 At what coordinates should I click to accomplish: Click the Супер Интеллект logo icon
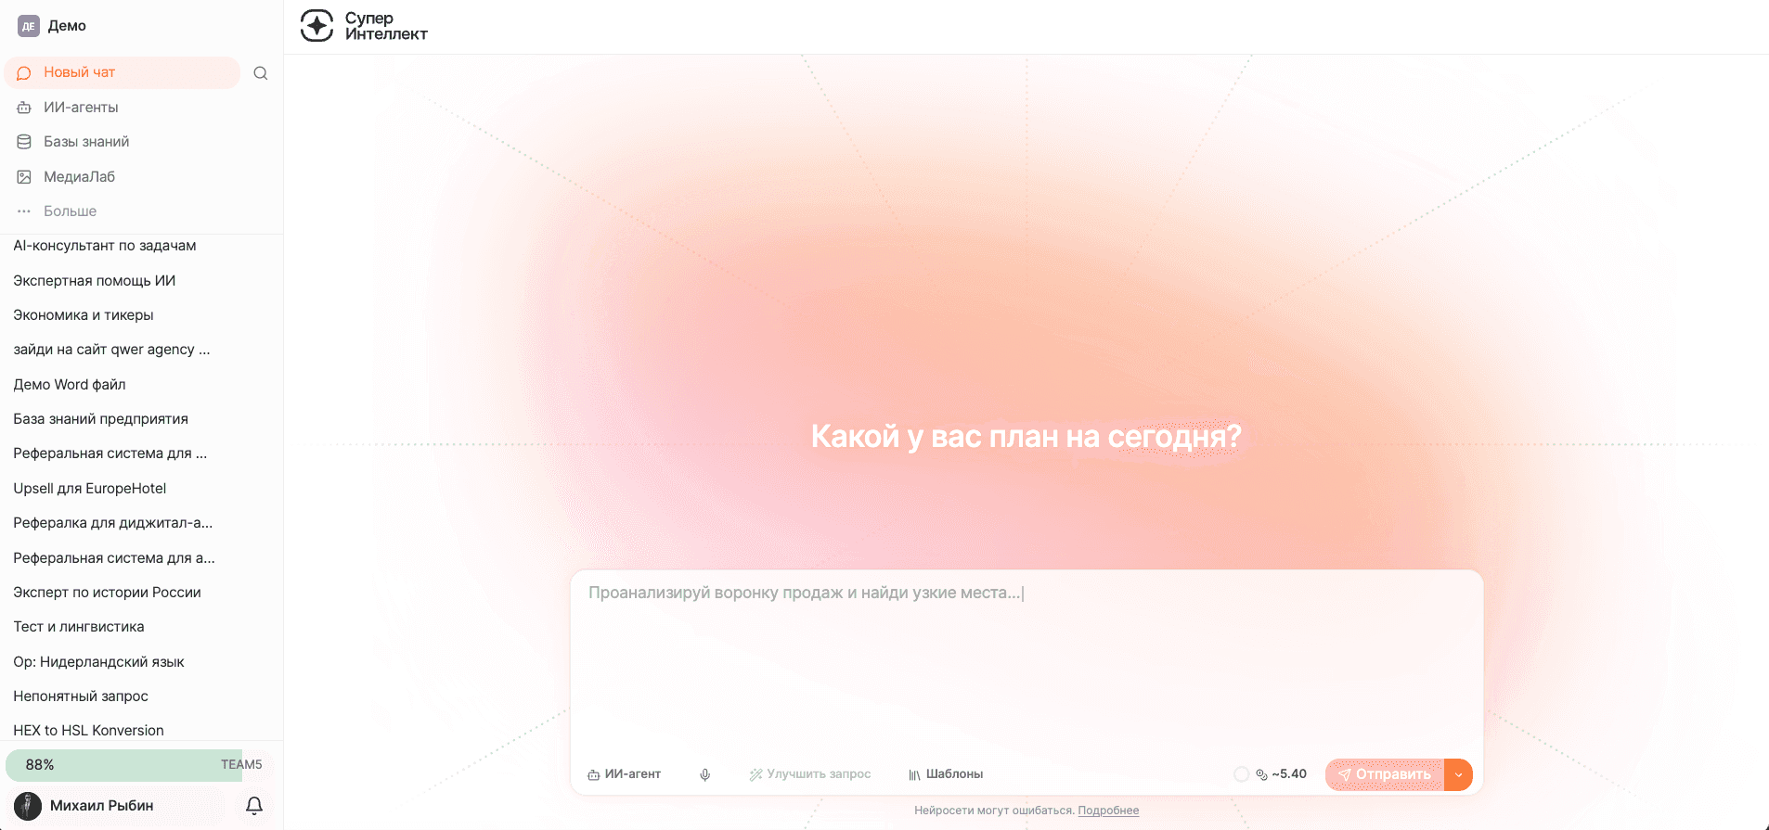point(316,26)
